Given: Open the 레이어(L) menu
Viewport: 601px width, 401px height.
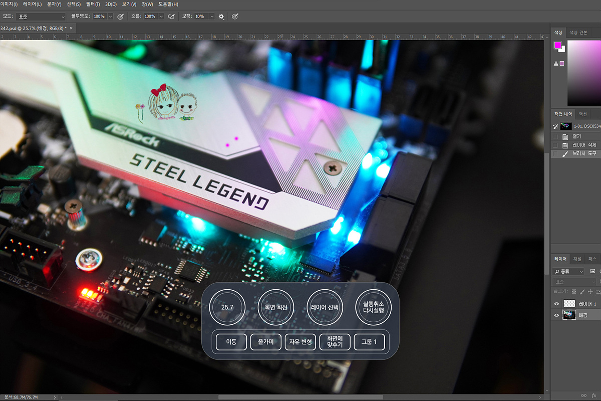Looking at the screenshot, I should click(x=32, y=4).
